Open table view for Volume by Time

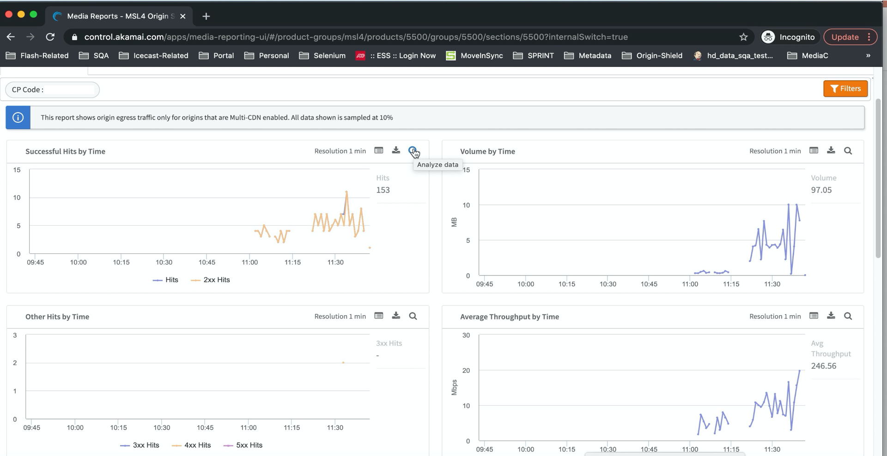[814, 150]
